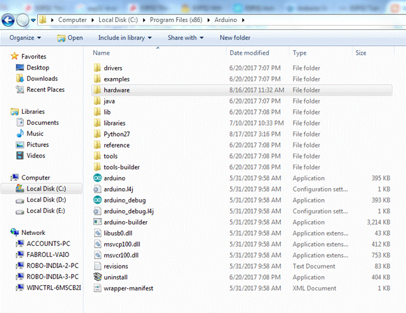Click the Open toolbar button
Viewport: 406px width, 313px height.
tap(70, 38)
